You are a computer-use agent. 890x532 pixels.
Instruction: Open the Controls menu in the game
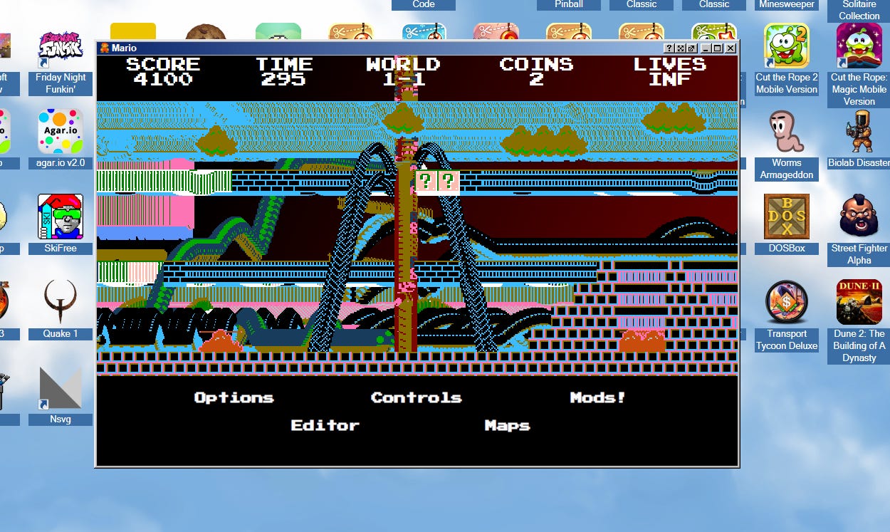click(x=417, y=397)
